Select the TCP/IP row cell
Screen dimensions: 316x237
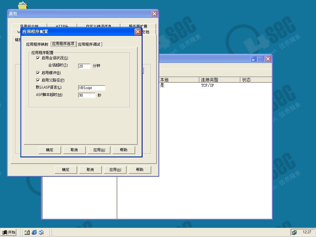tap(207, 85)
